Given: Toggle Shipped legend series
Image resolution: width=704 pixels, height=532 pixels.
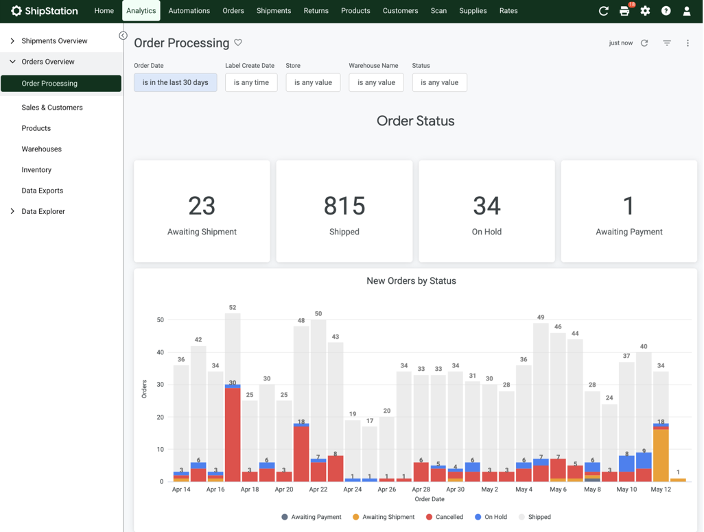Looking at the screenshot, I should (535, 517).
